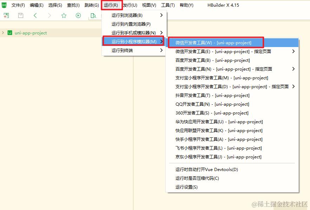310x210 pixels.
Task: Toggle 运行时是否压缩代码(C)
Action: pos(232,178)
